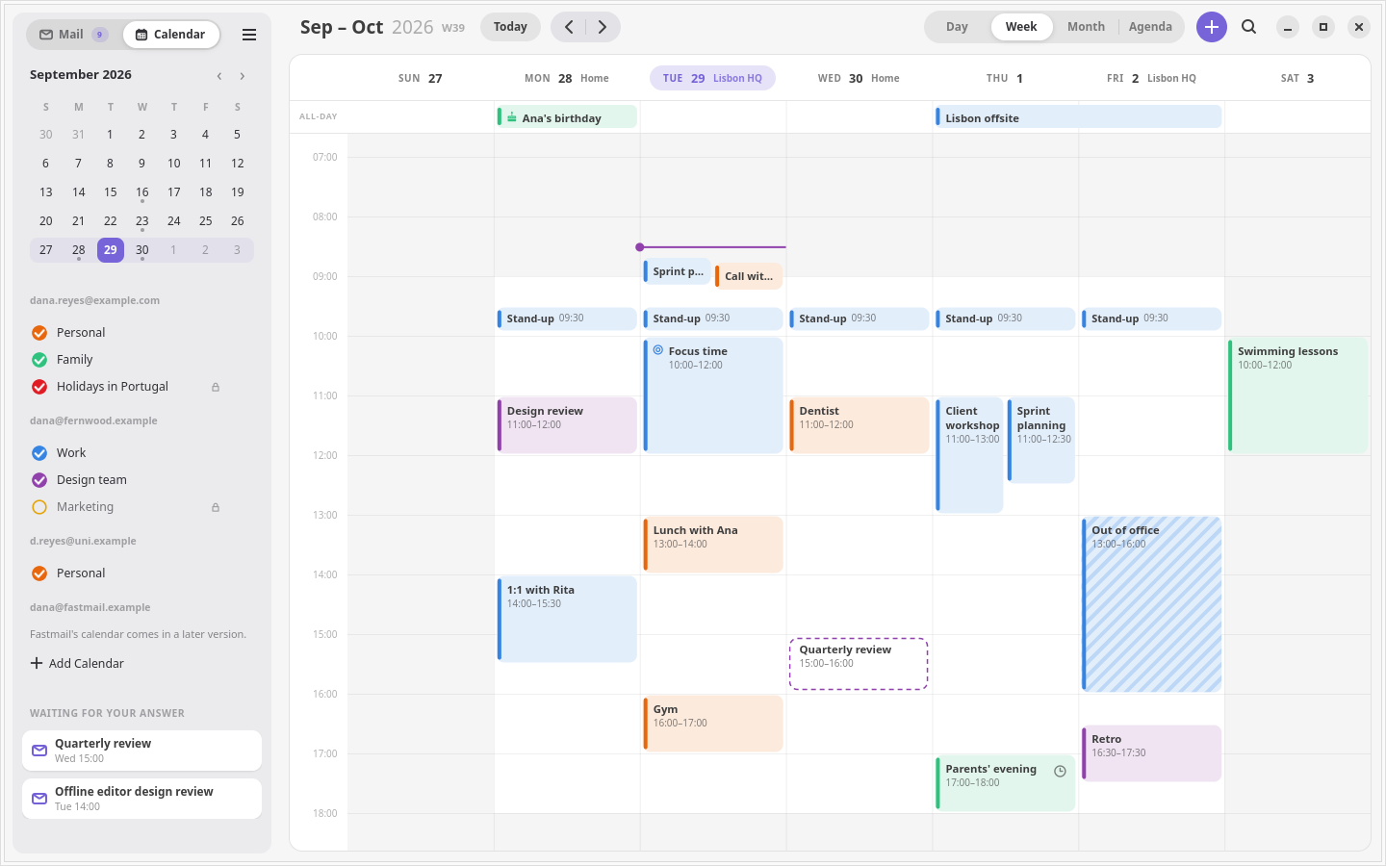Image resolution: width=1386 pixels, height=866 pixels.
Task: Open the Sprint planning event on Thursday
Action: tap(1041, 440)
